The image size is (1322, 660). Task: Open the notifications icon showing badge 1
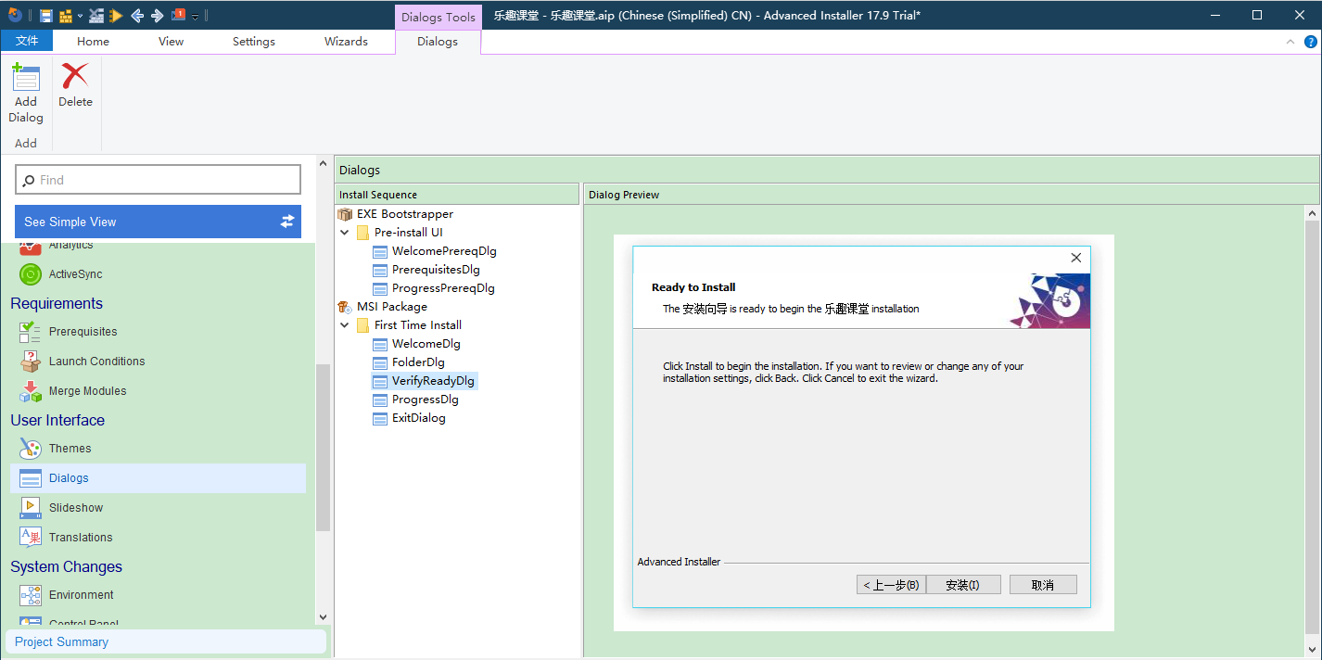(x=178, y=15)
